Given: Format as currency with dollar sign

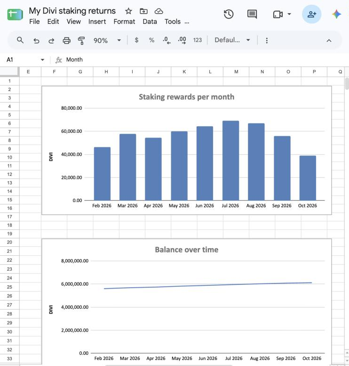Looking at the screenshot, I should coord(136,40).
